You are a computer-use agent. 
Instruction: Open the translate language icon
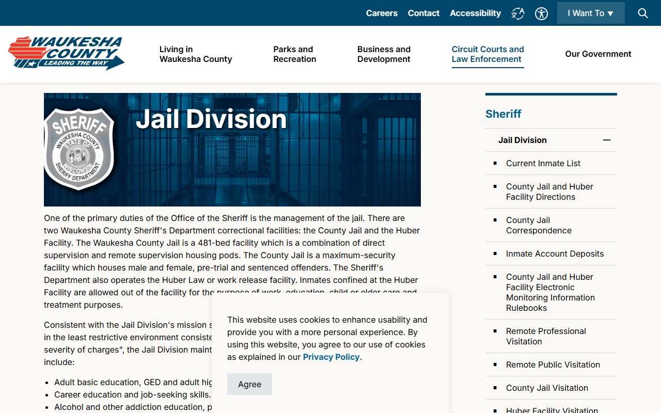(x=518, y=13)
